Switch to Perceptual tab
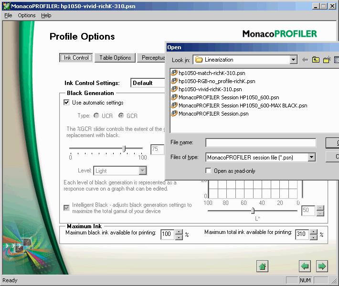Screen dimensions: 339x286 point(151,58)
